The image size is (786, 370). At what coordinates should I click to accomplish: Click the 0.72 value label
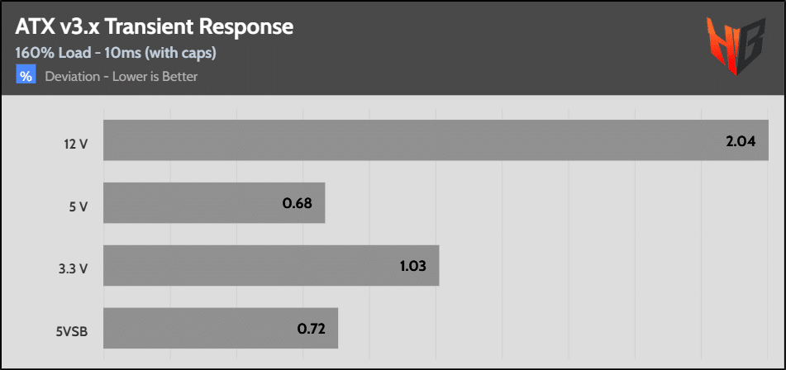click(311, 330)
